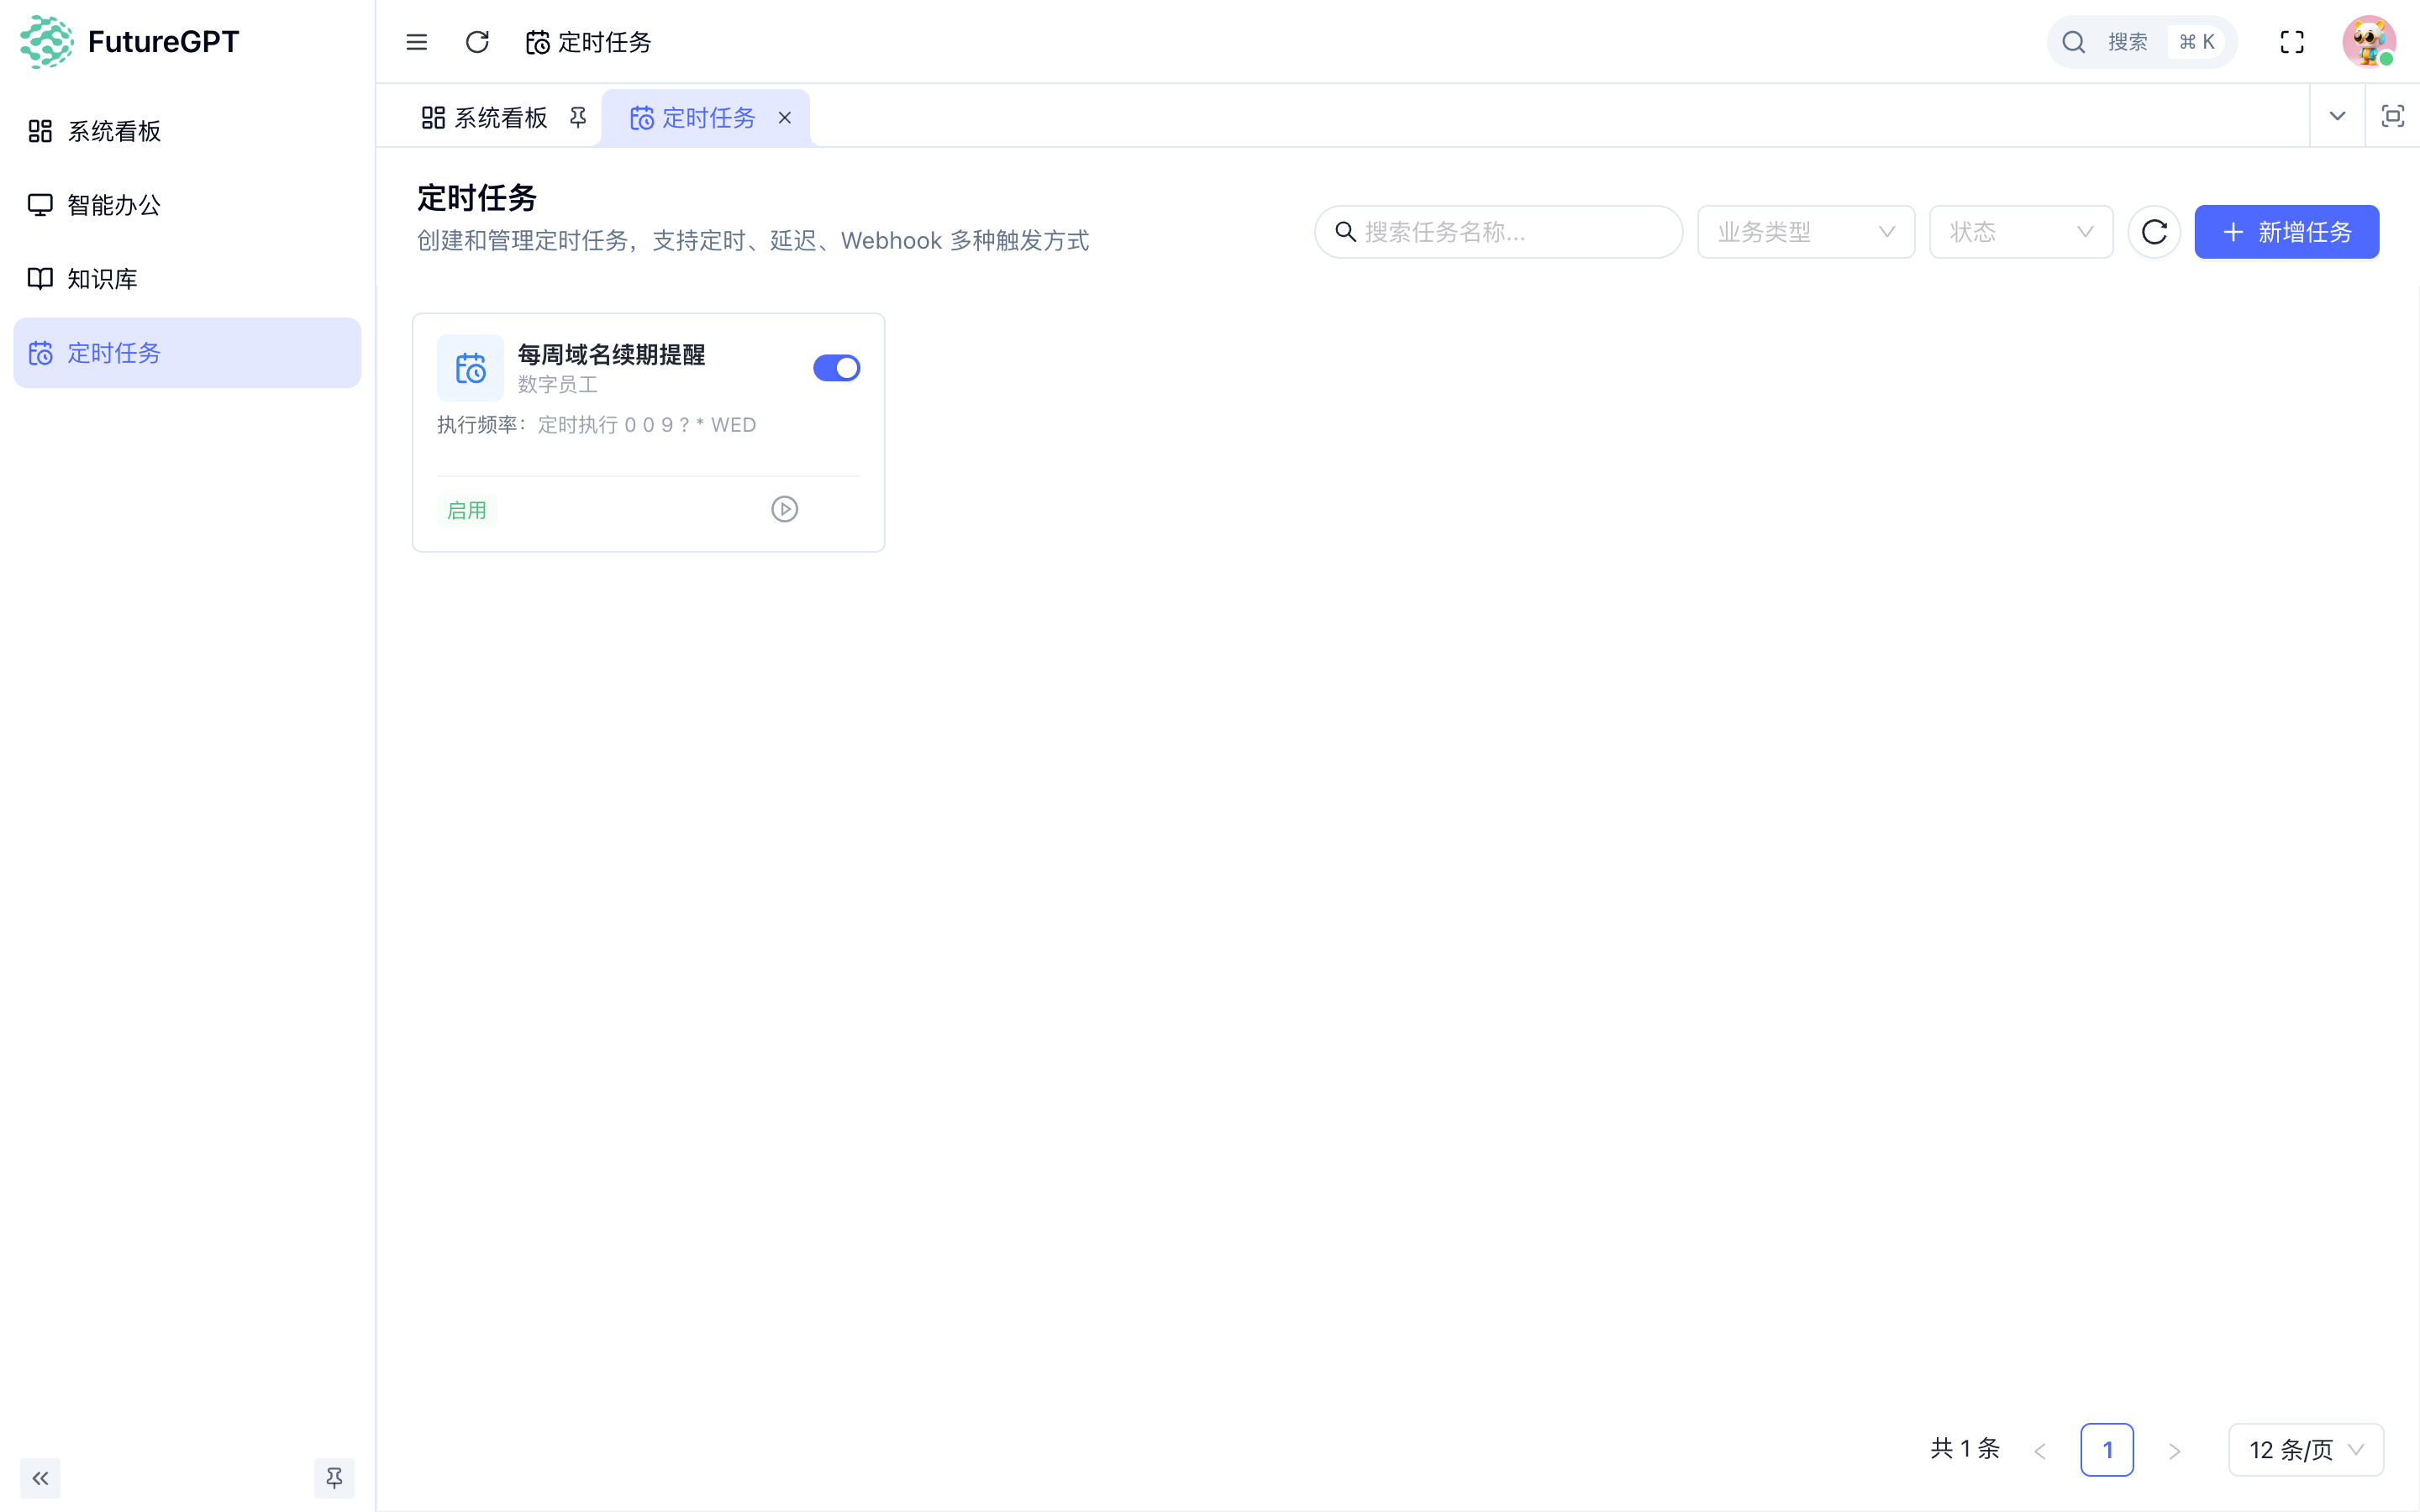
Task: Collapse the sidebar with the double-chevron icon
Action: (x=40, y=1478)
